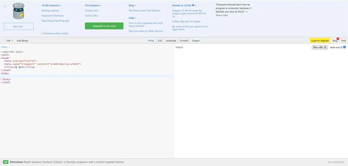Image resolution: width=348 pixels, height=166 pixels.
Task: Click the green Ad badge icon
Action: click(6, 162)
